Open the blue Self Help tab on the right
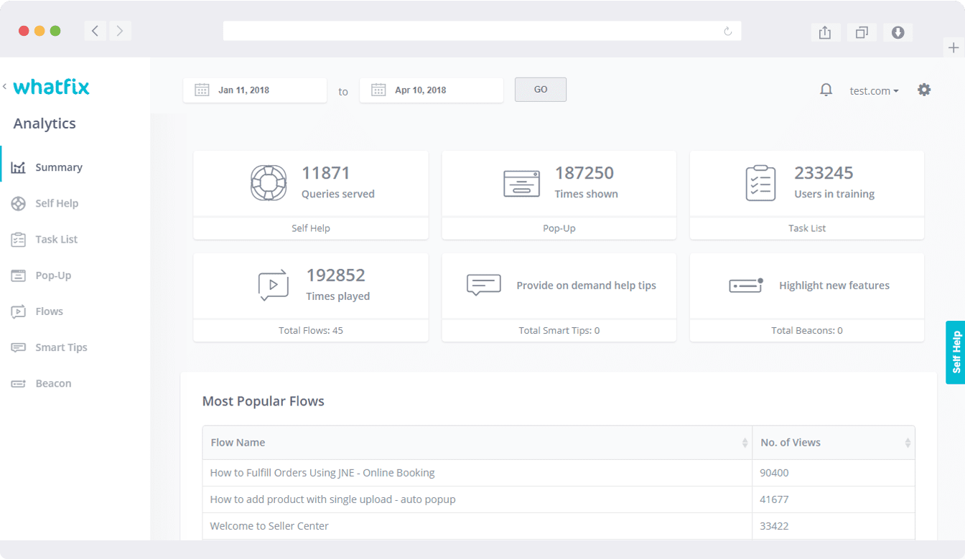Screen dimensions: 965x559 (956, 352)
